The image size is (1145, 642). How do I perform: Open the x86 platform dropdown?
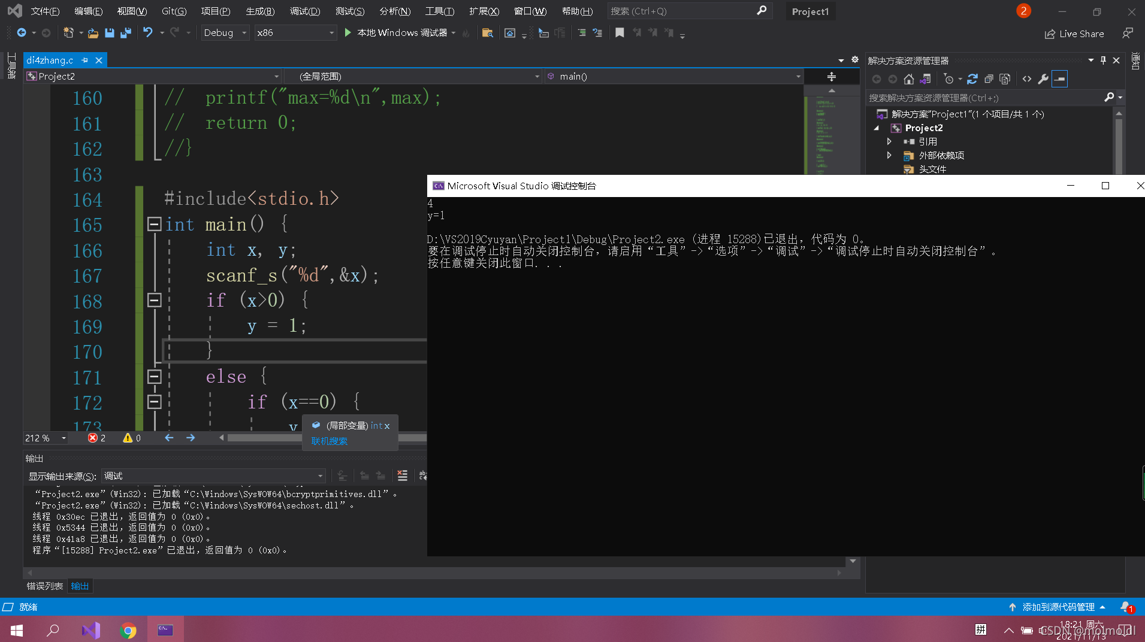(295, 33)
